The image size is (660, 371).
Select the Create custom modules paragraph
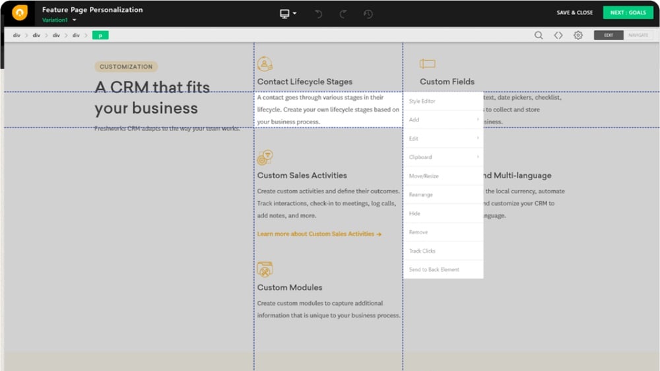(x=328, y=309)
